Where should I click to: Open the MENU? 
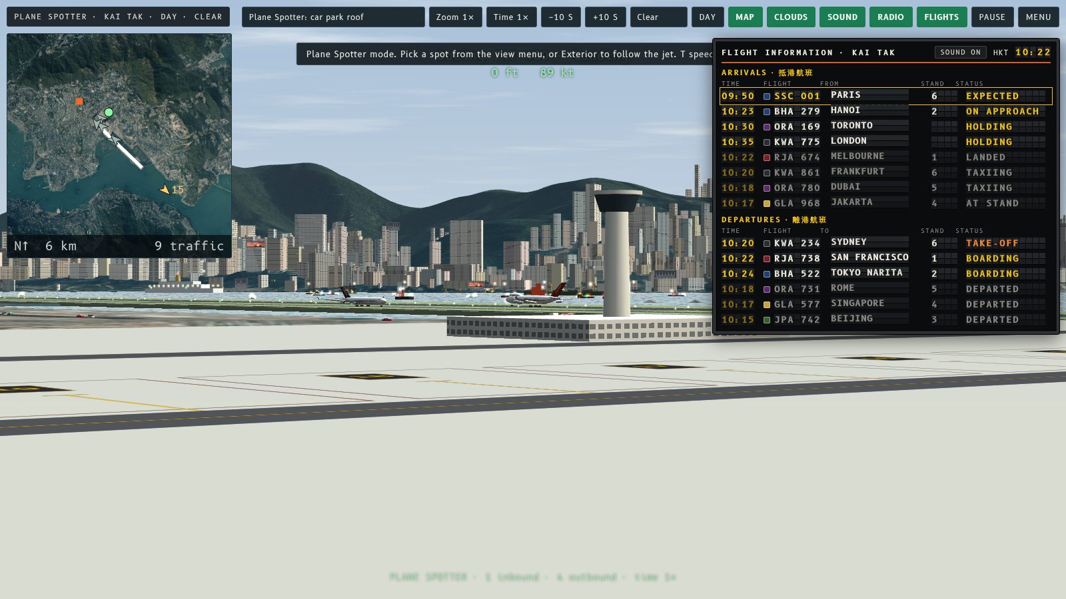pos(1039,17)
